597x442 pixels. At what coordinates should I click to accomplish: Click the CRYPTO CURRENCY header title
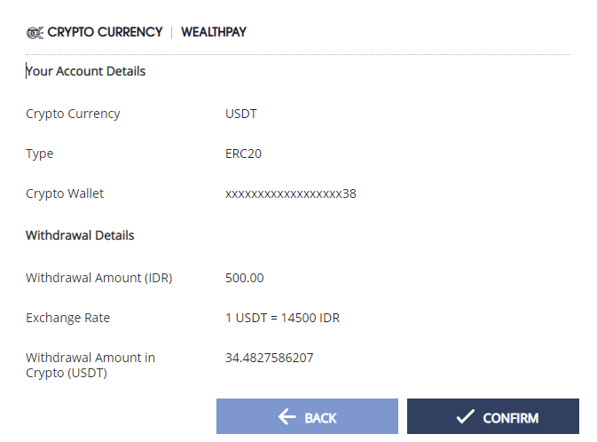coord(105,32)
